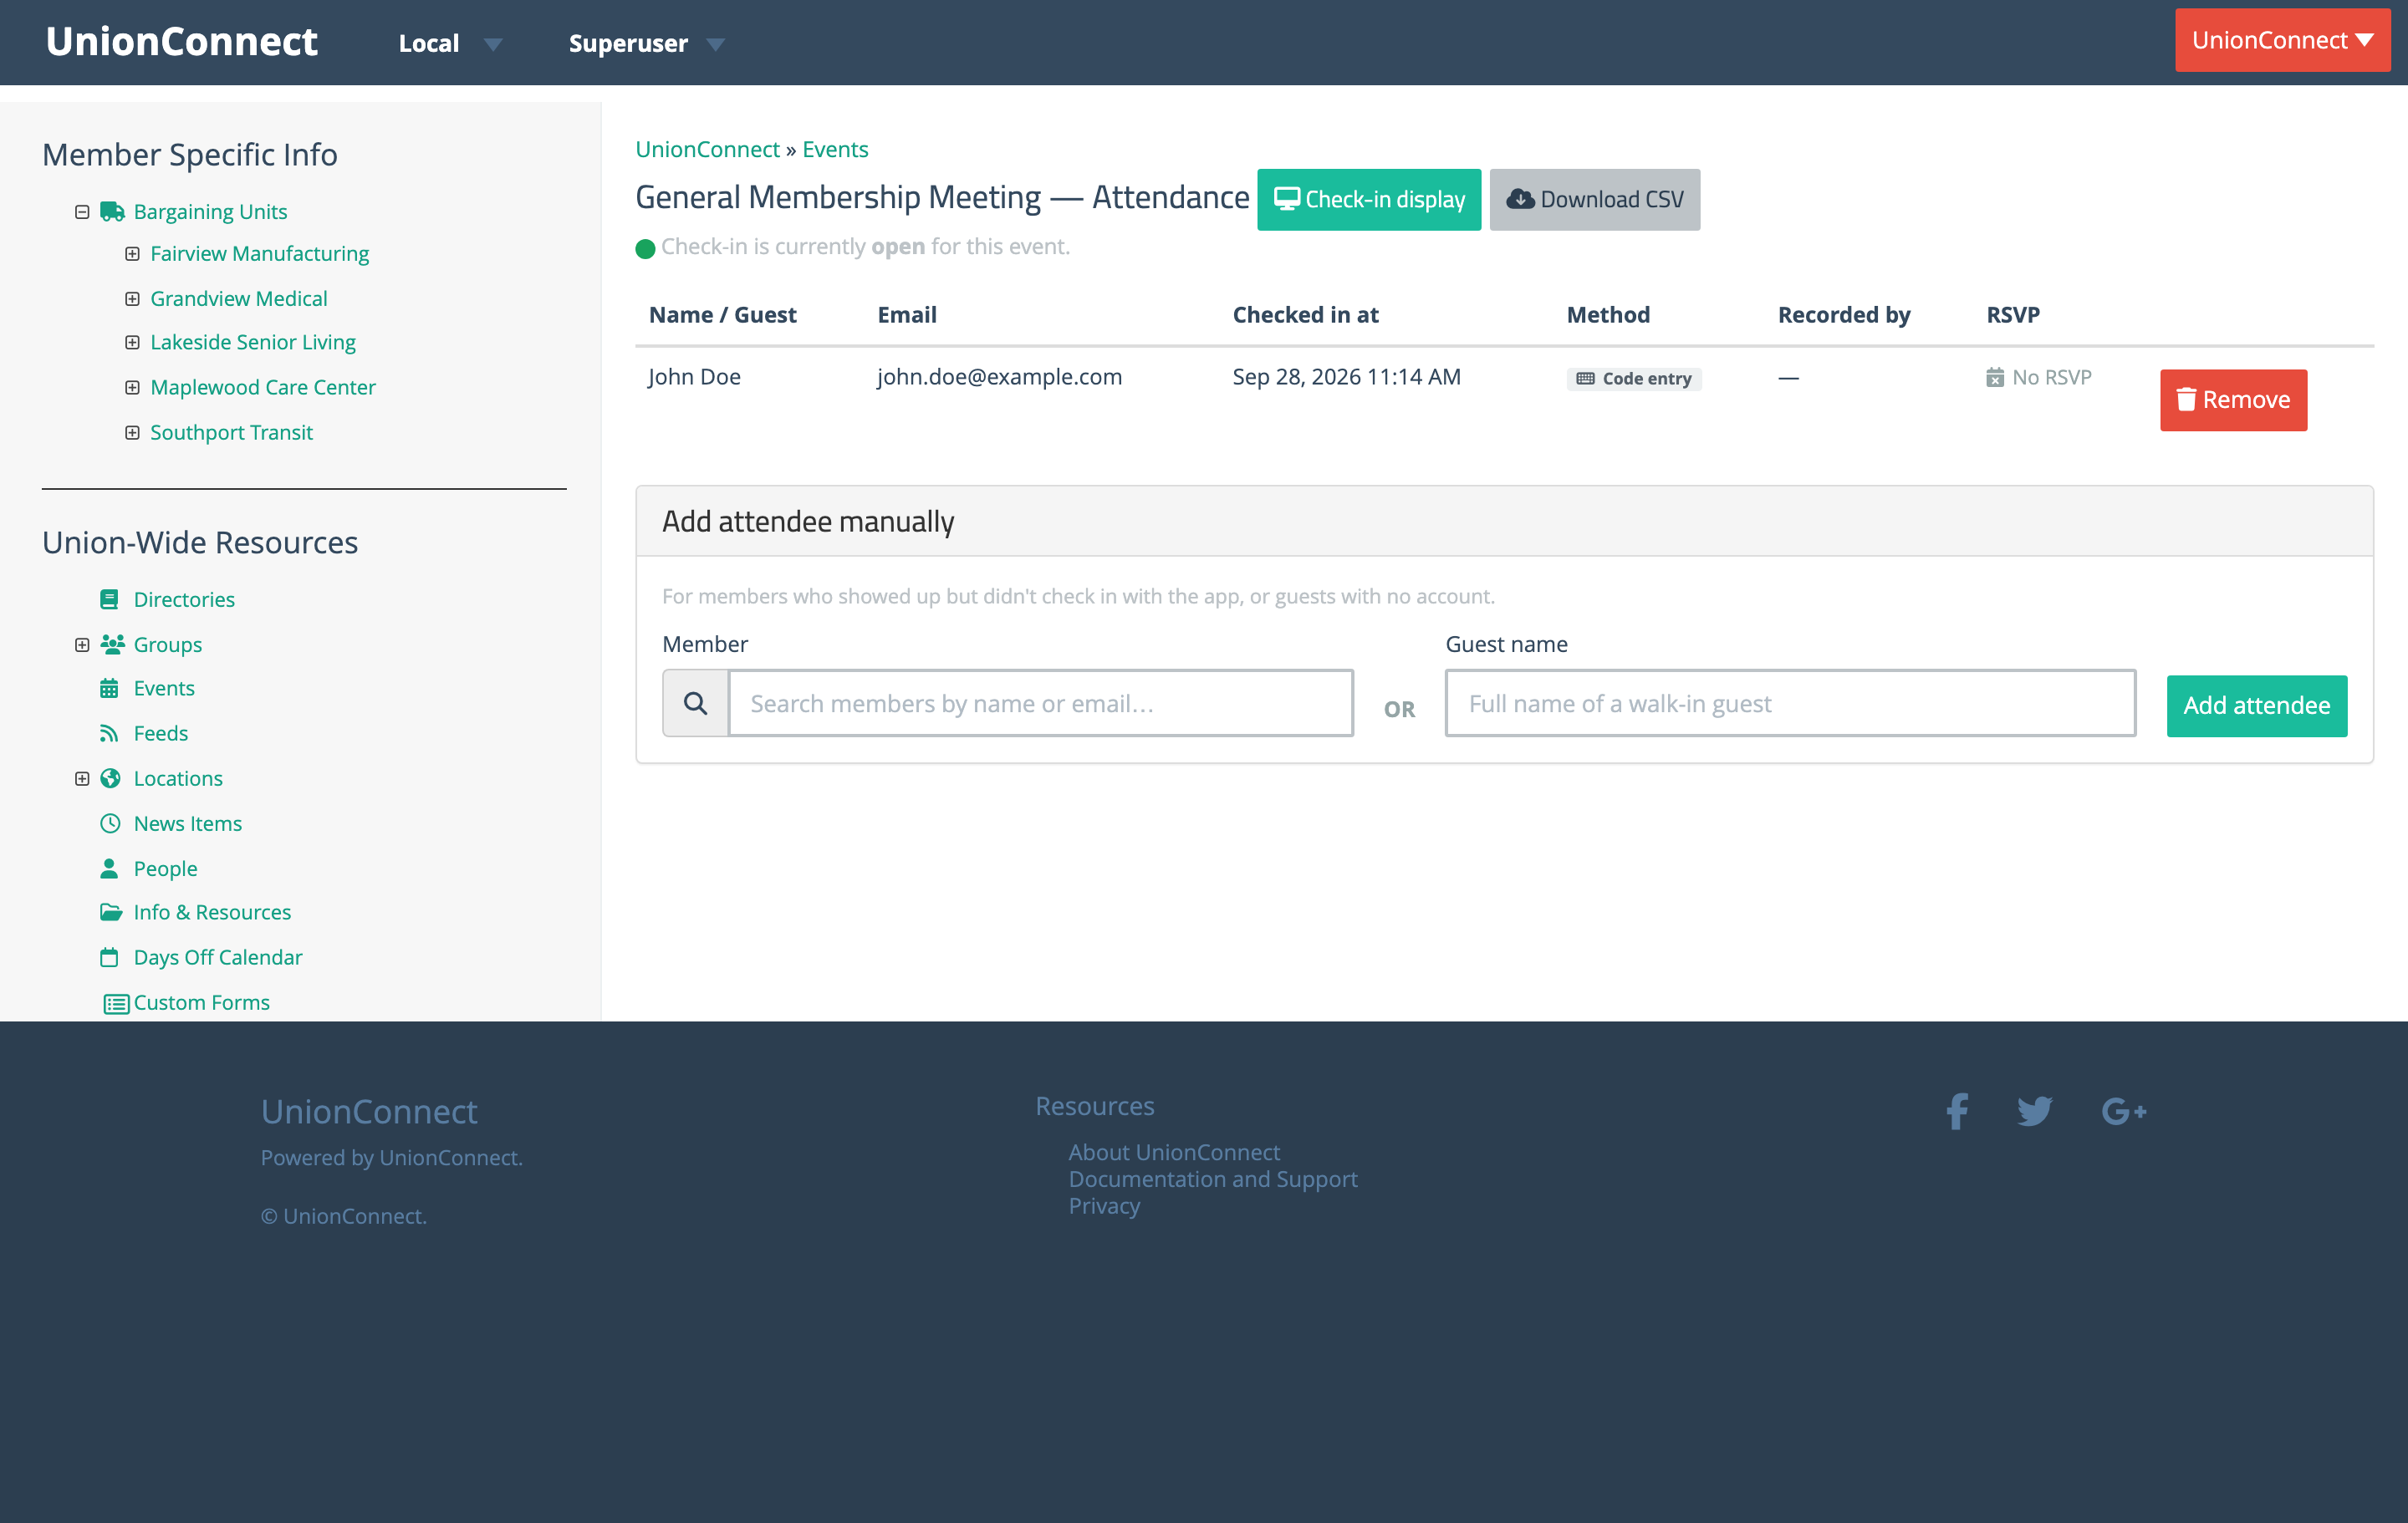The height and width of the screenshot is (1523, 2408).
Task: Focus the Guest name input field
Action: [1790, 703]
